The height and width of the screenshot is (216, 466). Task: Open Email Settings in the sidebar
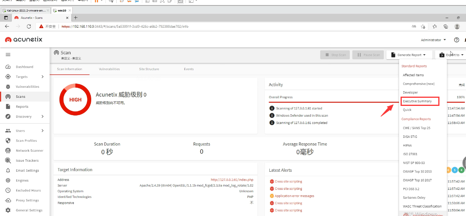(27, 171)
